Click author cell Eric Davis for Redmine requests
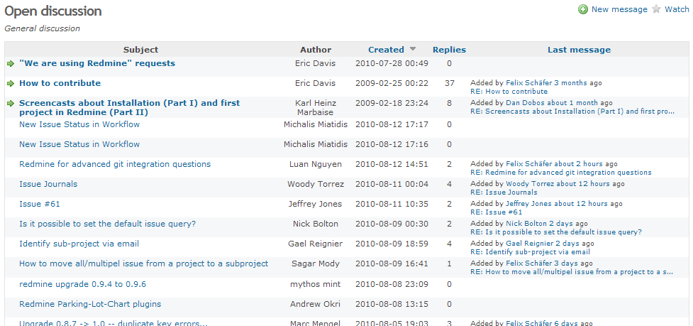Screen dimensions: 693x326 pos(315,63)
